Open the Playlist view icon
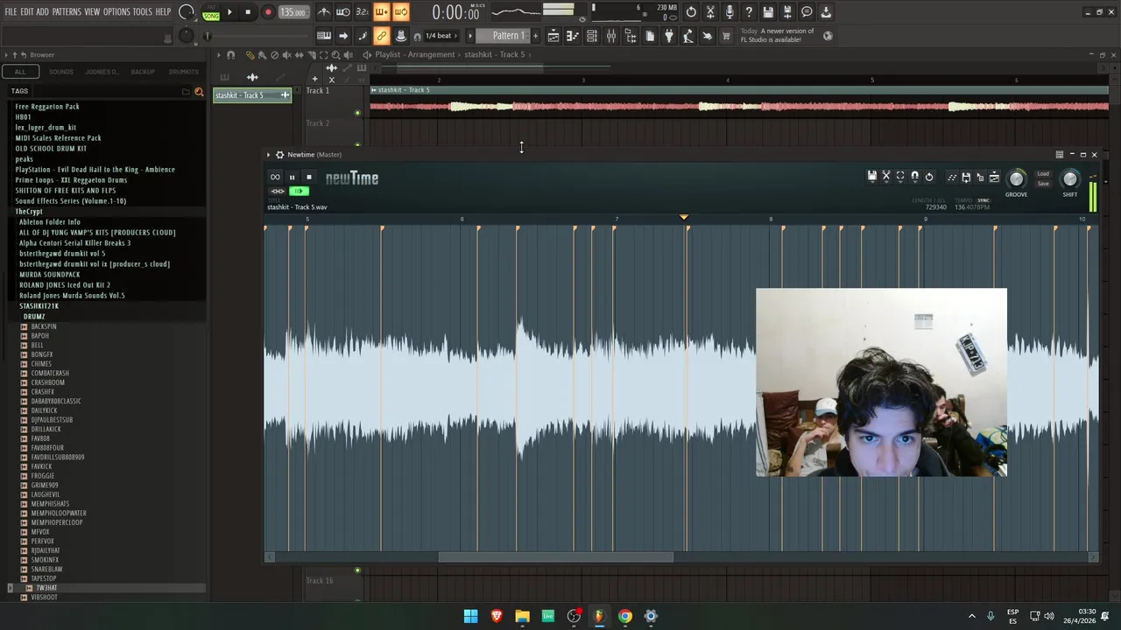Image resolution: width=1121 pixels, height=630 pixels. (553, 36)
